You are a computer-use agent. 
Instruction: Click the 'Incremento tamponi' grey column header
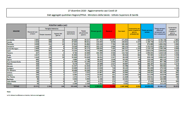pyautogui.click(x=172, y=31)
